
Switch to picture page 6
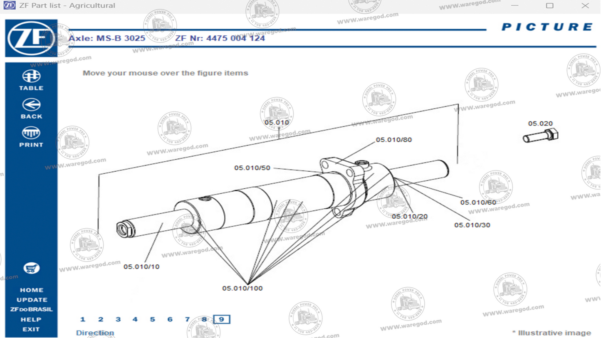[170, 319]
